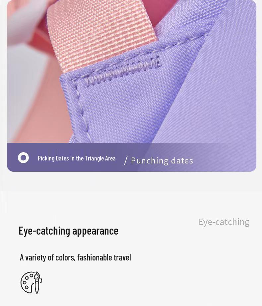Click the word 'appearance' in the heading

point(95,231)
